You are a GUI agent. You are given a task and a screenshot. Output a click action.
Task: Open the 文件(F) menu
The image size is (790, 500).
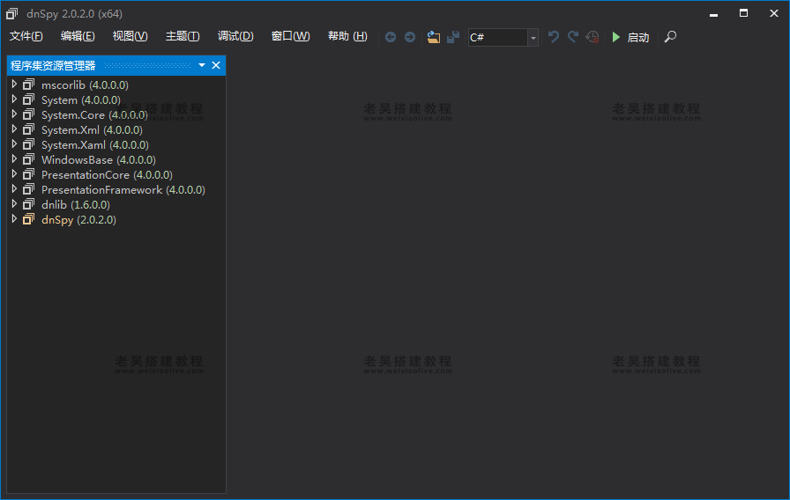[x=26, y=36]
